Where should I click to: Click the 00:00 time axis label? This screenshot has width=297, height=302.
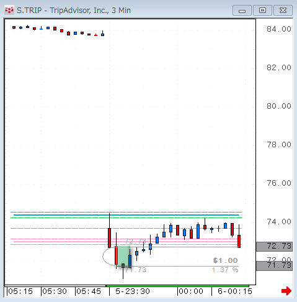pyautogui.click(x=191, y=291)
